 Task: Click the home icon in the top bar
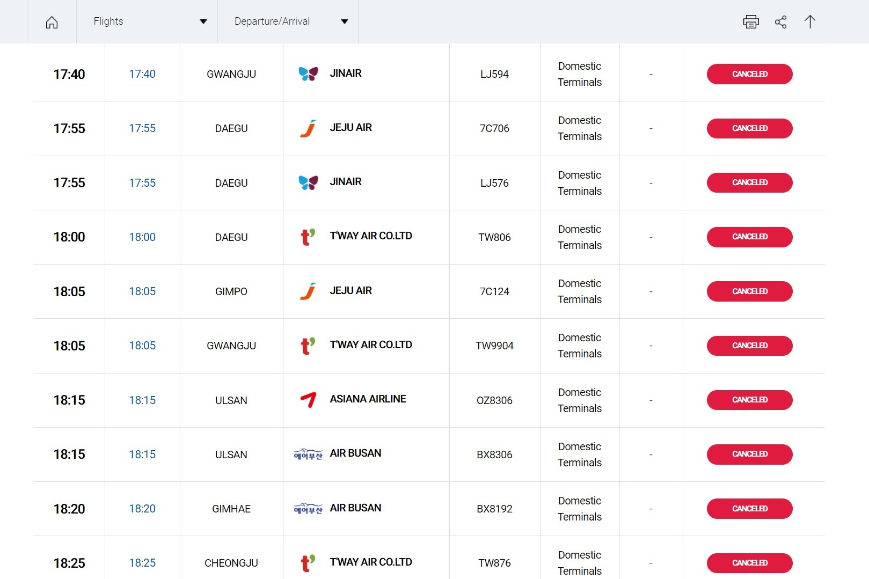52,22
